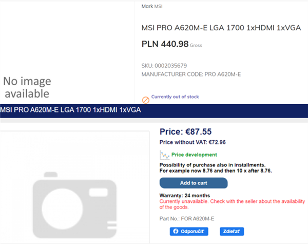308x244 pixels.
Task: Click the dark blue product title banner
Action: pyautogui.click(x=154, y=110)
